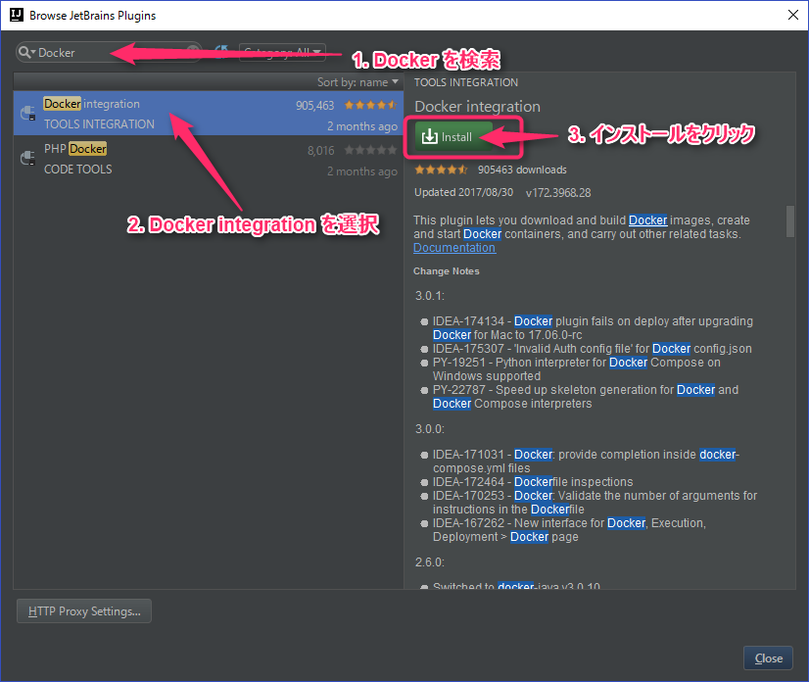This screenshot has height=682, width=809.
Task: Click the '2.6.0:' version heading
Action: click(x=430, y=562)
